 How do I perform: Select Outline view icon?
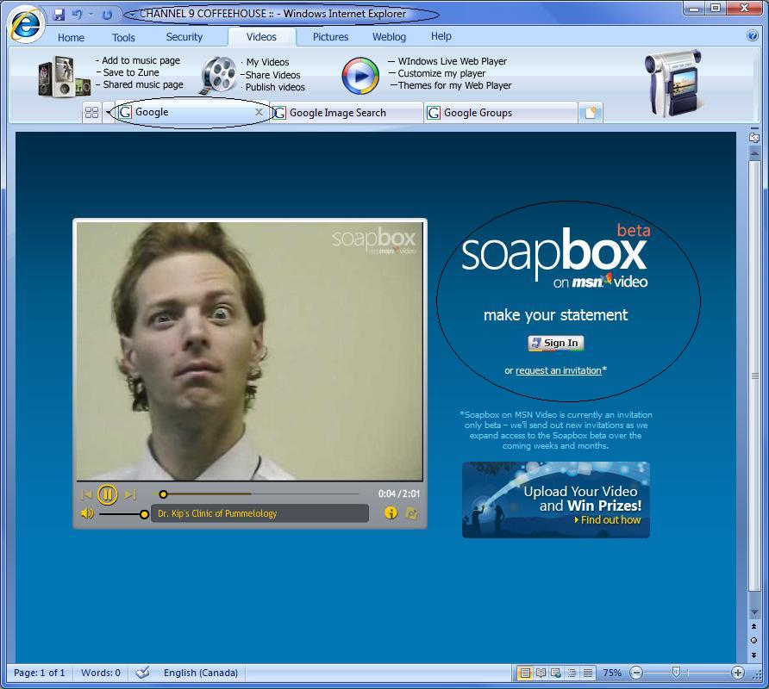point(572,673)
